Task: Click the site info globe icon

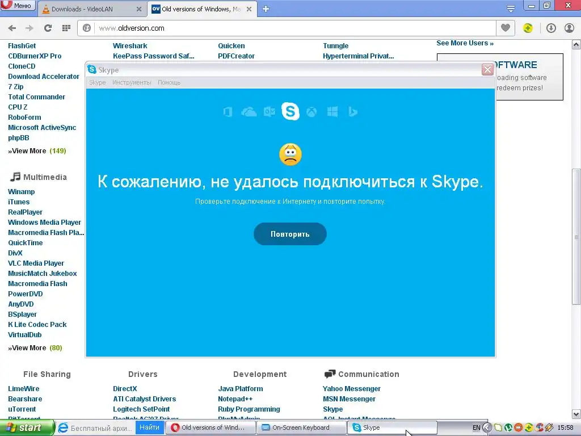Action: [x=87, y=28]
